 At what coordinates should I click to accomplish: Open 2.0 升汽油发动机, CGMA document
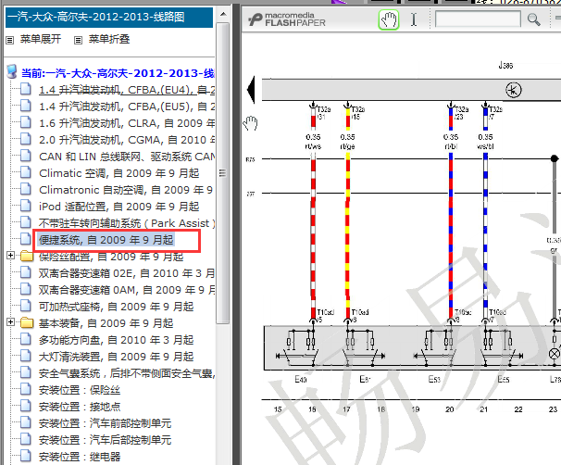[127, 140]
